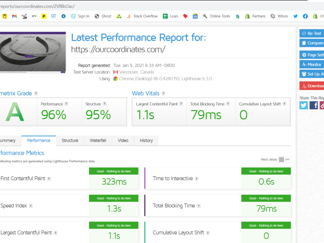Open the Ghost bookmark
This screenshot has height=243, width=324.
[x=103, y=16]
